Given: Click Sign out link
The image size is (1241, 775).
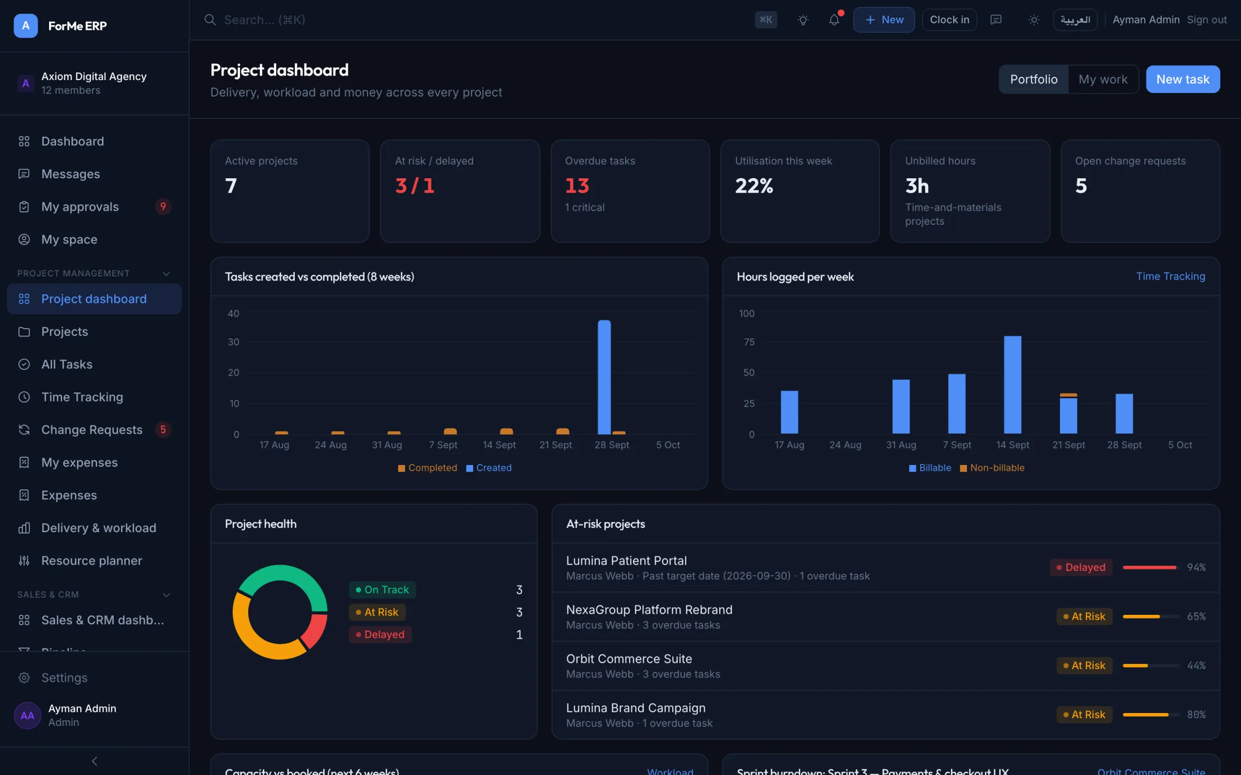Looking at the screenshot, I should pos(1206,20).
